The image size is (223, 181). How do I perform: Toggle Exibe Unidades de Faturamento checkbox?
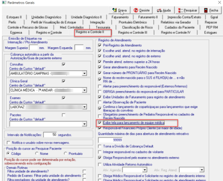pos(100,97)
